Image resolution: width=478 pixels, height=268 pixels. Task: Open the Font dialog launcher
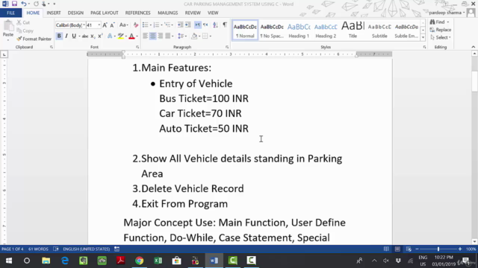click(137, 47)
